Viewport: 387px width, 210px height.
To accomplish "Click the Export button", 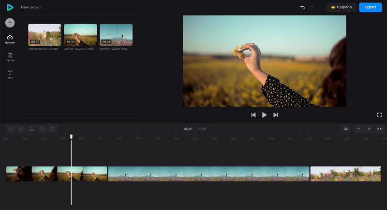I will [370, 7].
